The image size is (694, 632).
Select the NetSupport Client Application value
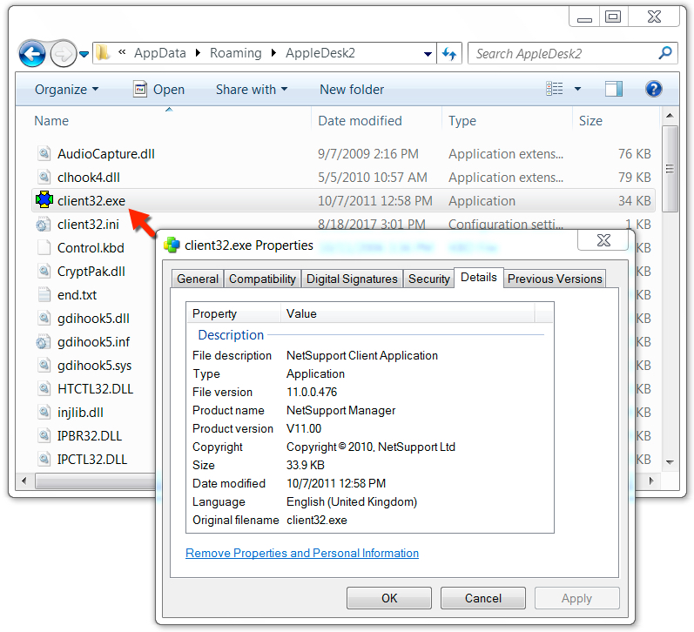362,355
